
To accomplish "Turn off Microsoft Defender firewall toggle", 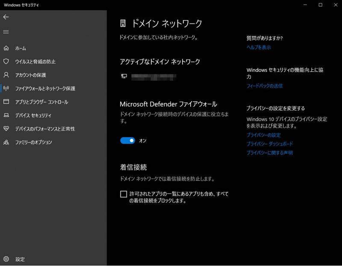I will (127, 141).
